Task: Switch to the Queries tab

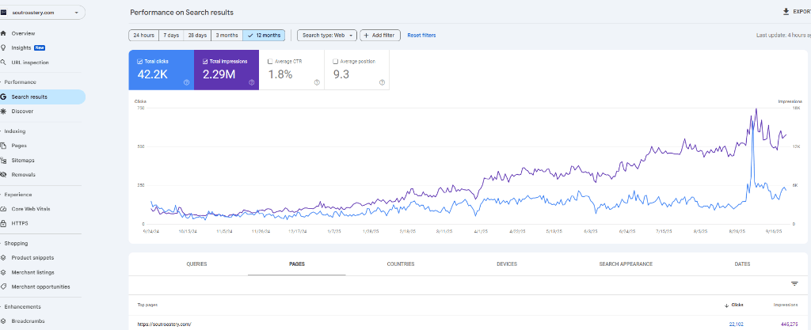Action: click(196, 264)
